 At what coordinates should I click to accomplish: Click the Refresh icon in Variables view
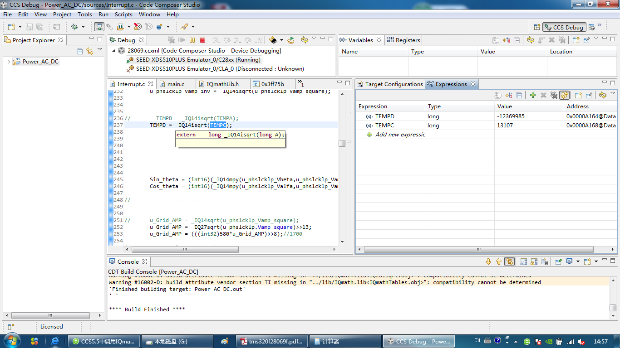pyautogui.click(x=530, y=40)
